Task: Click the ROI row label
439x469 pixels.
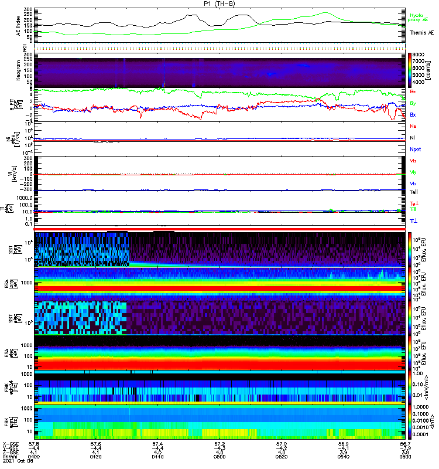Action: pyautogui.click(x=25, y=47)
